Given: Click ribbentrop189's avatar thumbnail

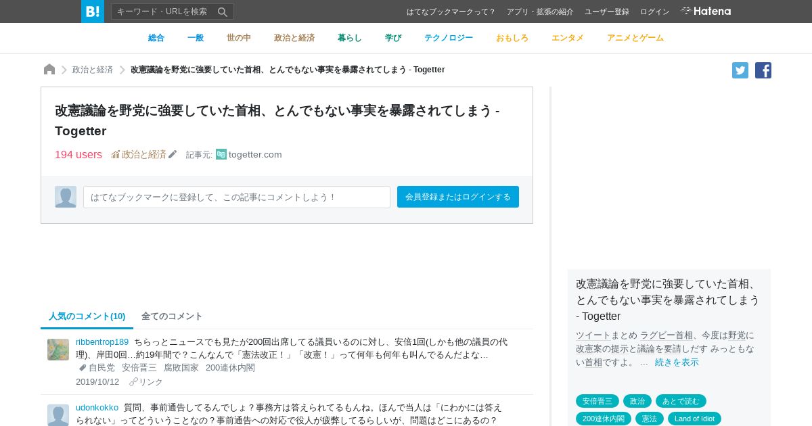Looking at the screenshot, I should click(58, 350).
